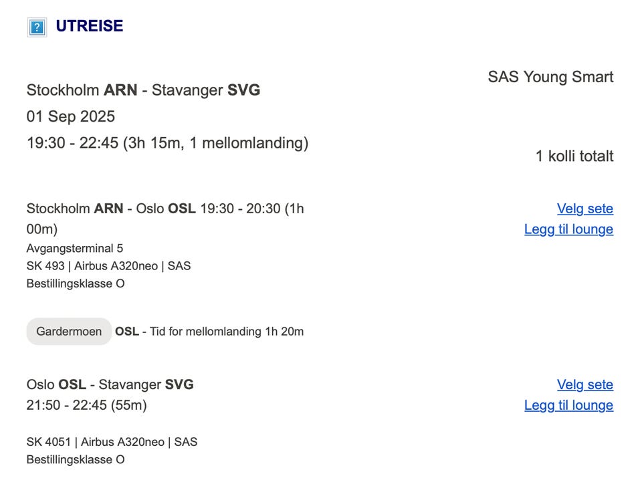
Task: Click the 01 Sep 2025 departure date
Action: tap(71, 116)
